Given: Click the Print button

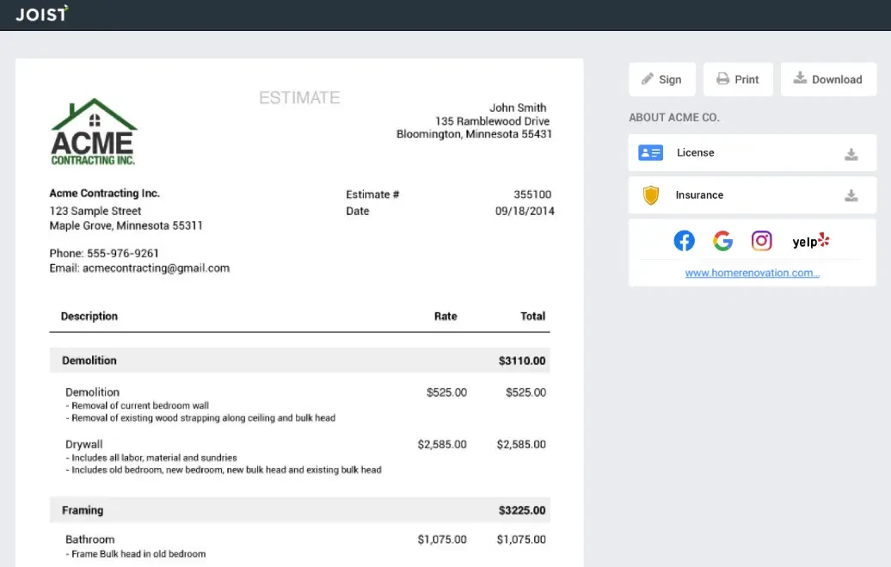Looking at the screenshot, I should point(738,79).
